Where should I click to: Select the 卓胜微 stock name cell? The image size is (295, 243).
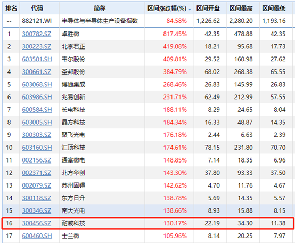pyautogui.click(x=70, y=34)
